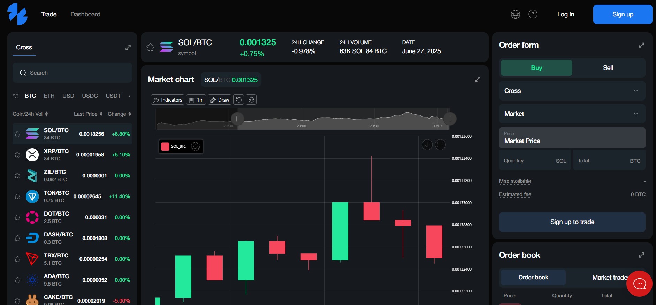Viewport: 656px width, 305px height.
Task: Click Toncoin logo
Action: tap(32, 196)
